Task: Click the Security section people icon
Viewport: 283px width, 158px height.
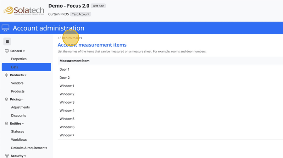Action: coord(7,156)
